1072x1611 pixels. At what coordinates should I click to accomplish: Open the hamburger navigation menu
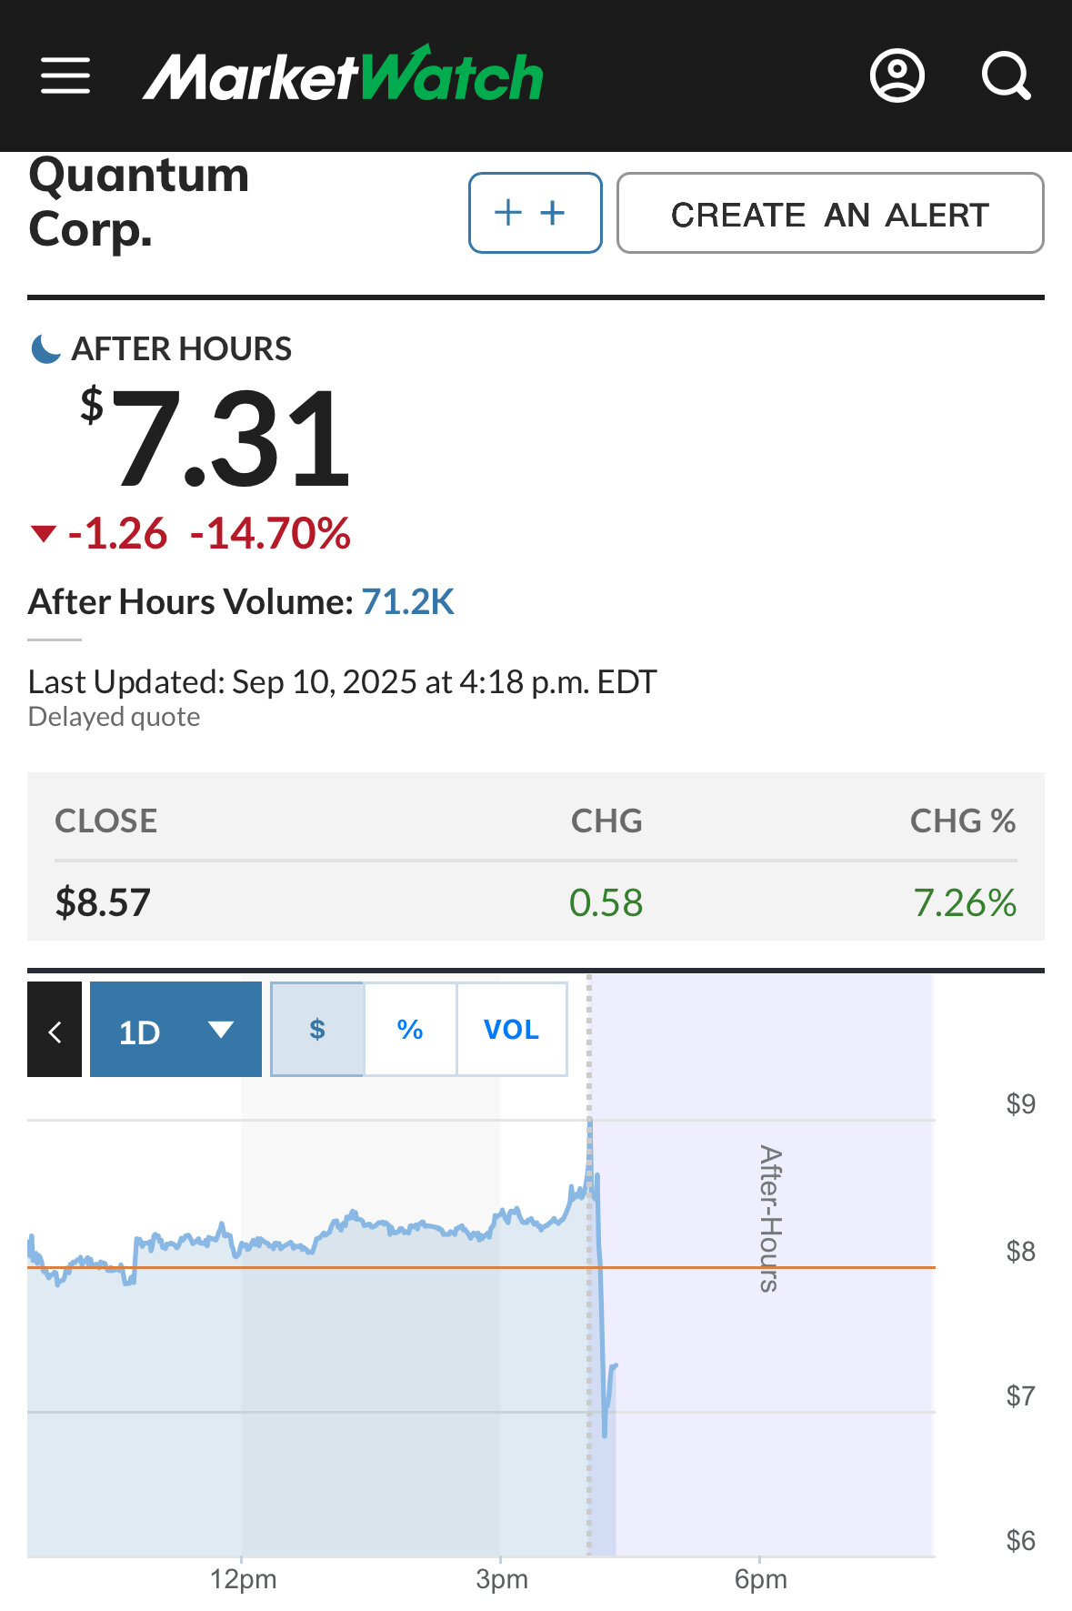[x=65, y=76]
